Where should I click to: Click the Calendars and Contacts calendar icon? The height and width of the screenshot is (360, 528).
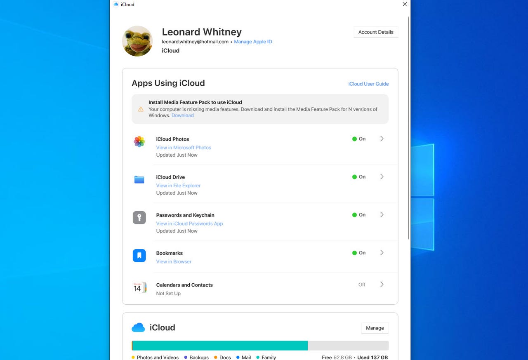click(x=139, y=287)
